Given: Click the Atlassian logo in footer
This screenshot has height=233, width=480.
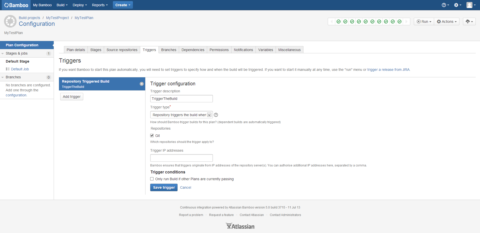Looking at the screenshot, I should click(240, 226).
